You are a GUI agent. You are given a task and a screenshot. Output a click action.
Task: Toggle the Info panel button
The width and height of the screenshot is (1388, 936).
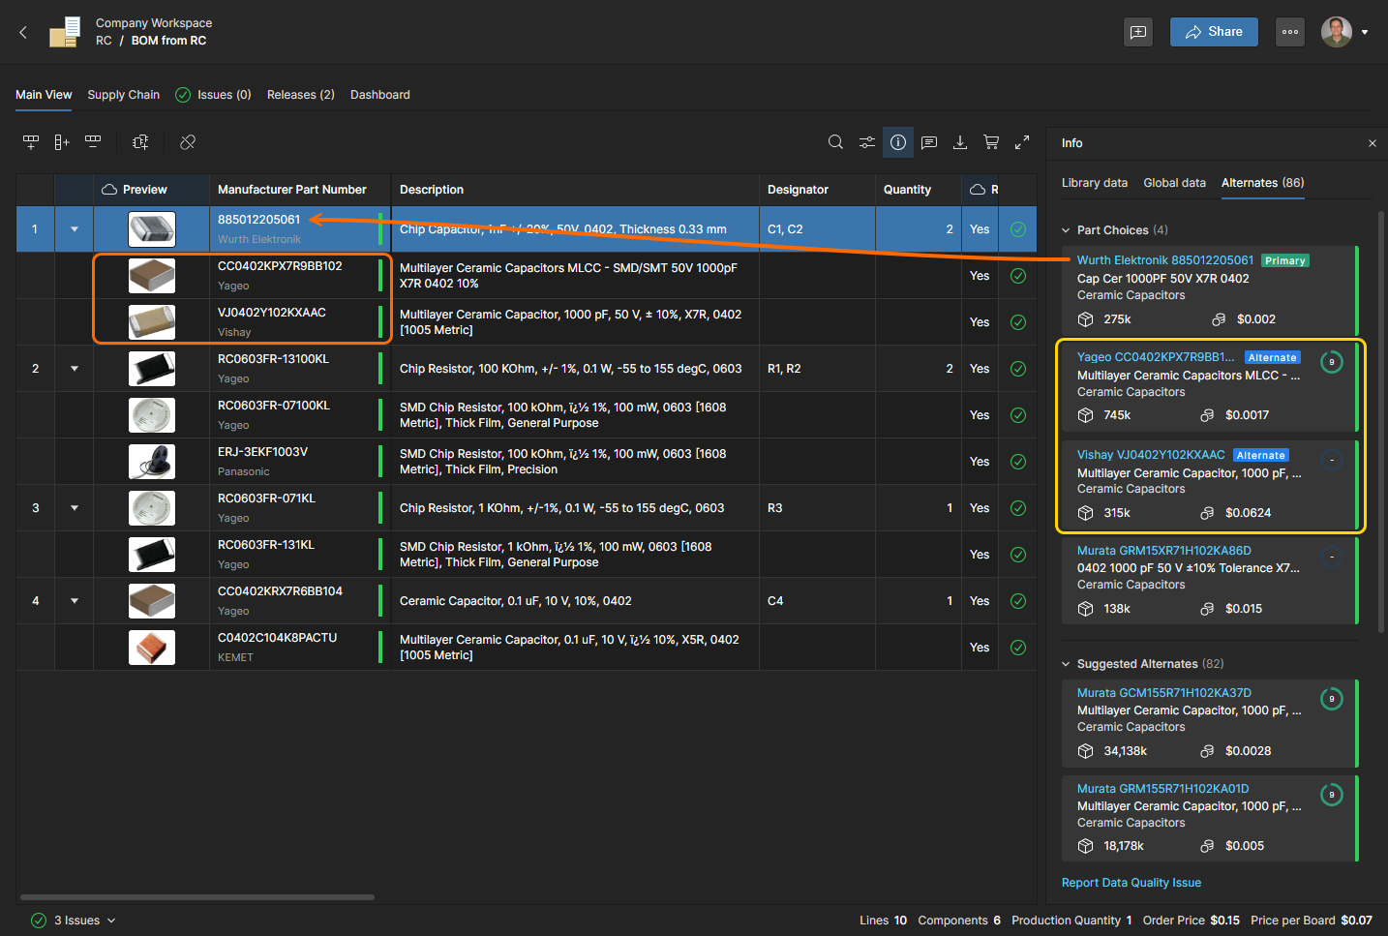pyautogui.click(x=898, y=142)
